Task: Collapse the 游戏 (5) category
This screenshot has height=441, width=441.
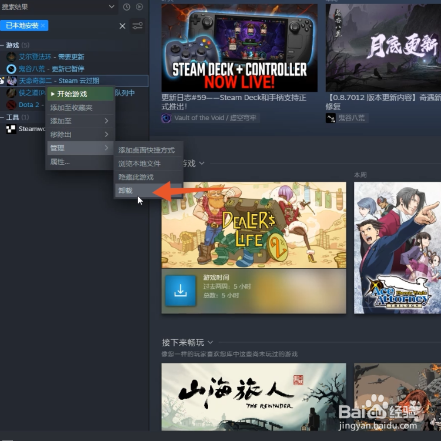Action: [2, 45]
